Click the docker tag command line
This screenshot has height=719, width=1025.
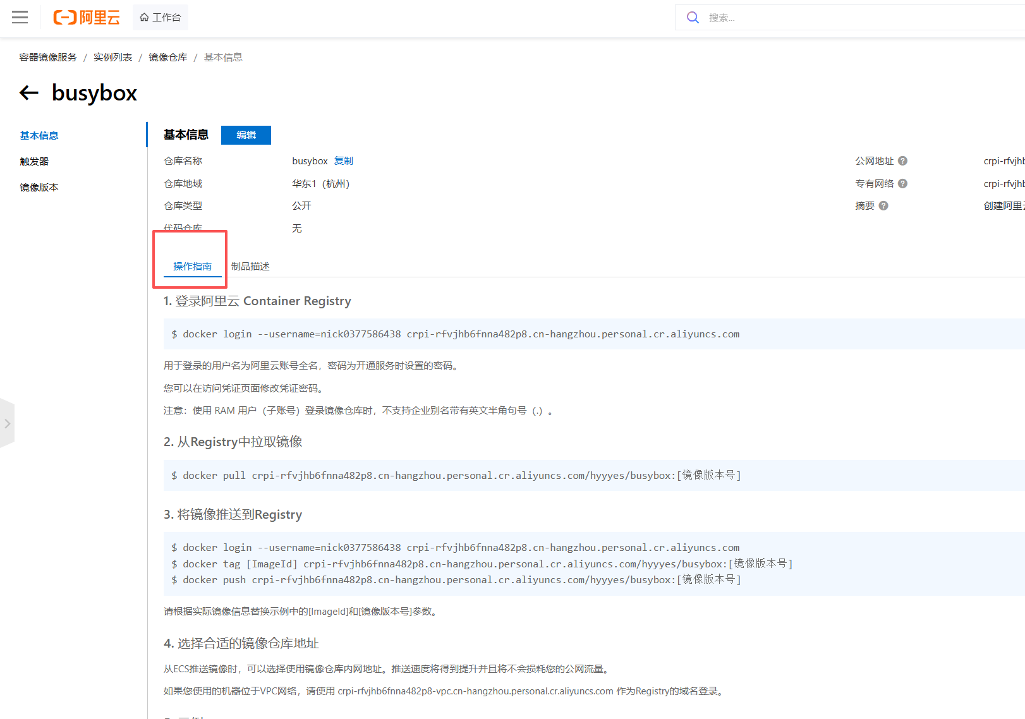coord(482,564)
